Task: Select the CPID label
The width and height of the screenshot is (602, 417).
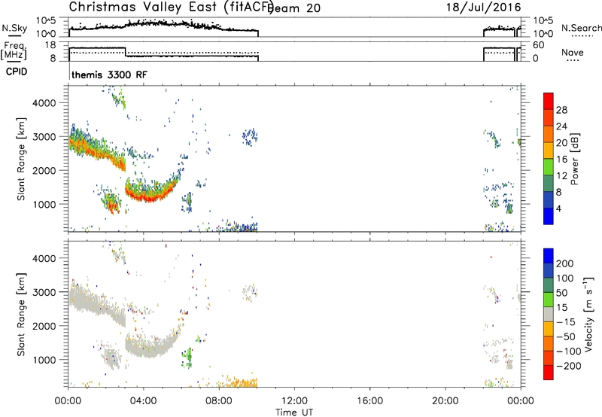Action: click(17, 72)
